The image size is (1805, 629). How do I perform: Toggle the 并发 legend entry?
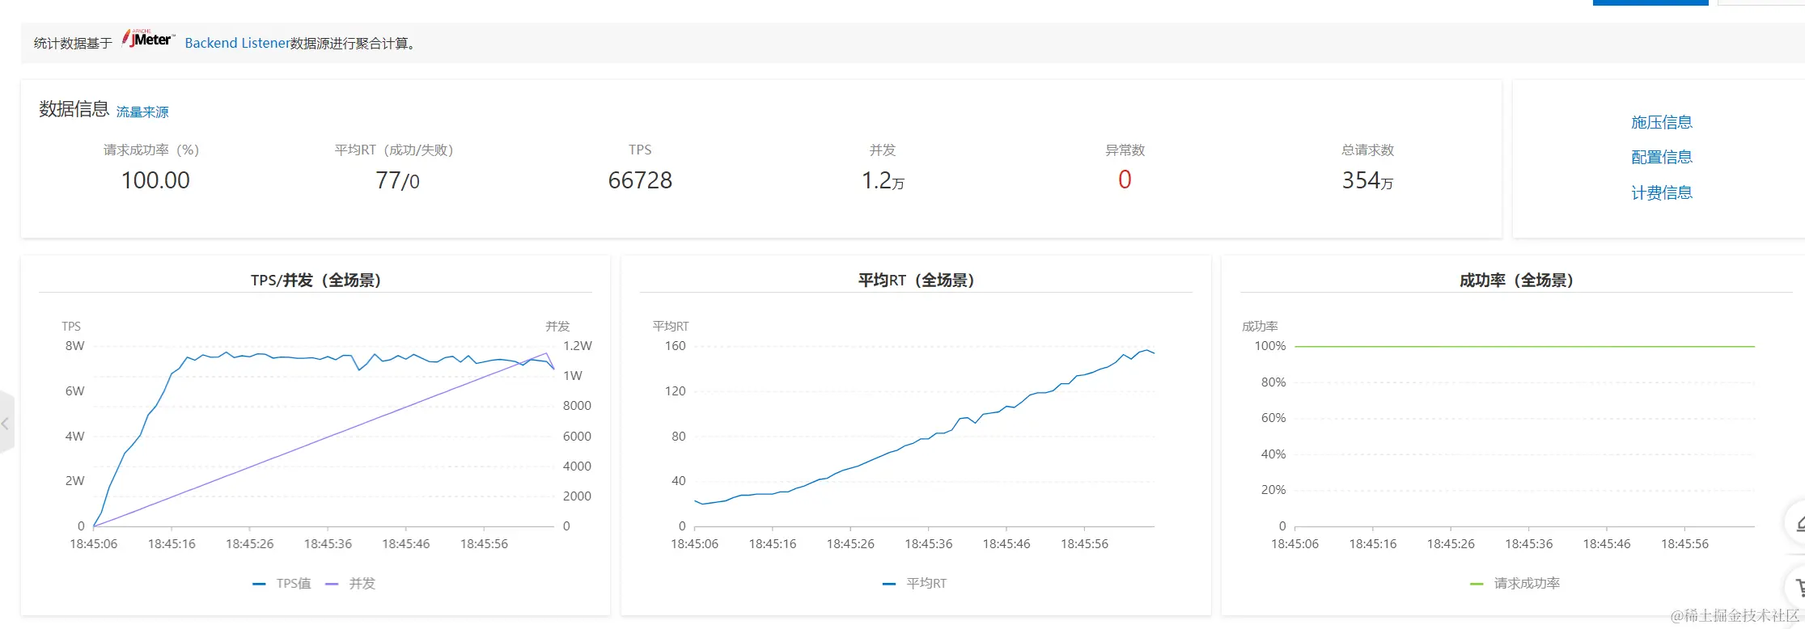(351, 583)
